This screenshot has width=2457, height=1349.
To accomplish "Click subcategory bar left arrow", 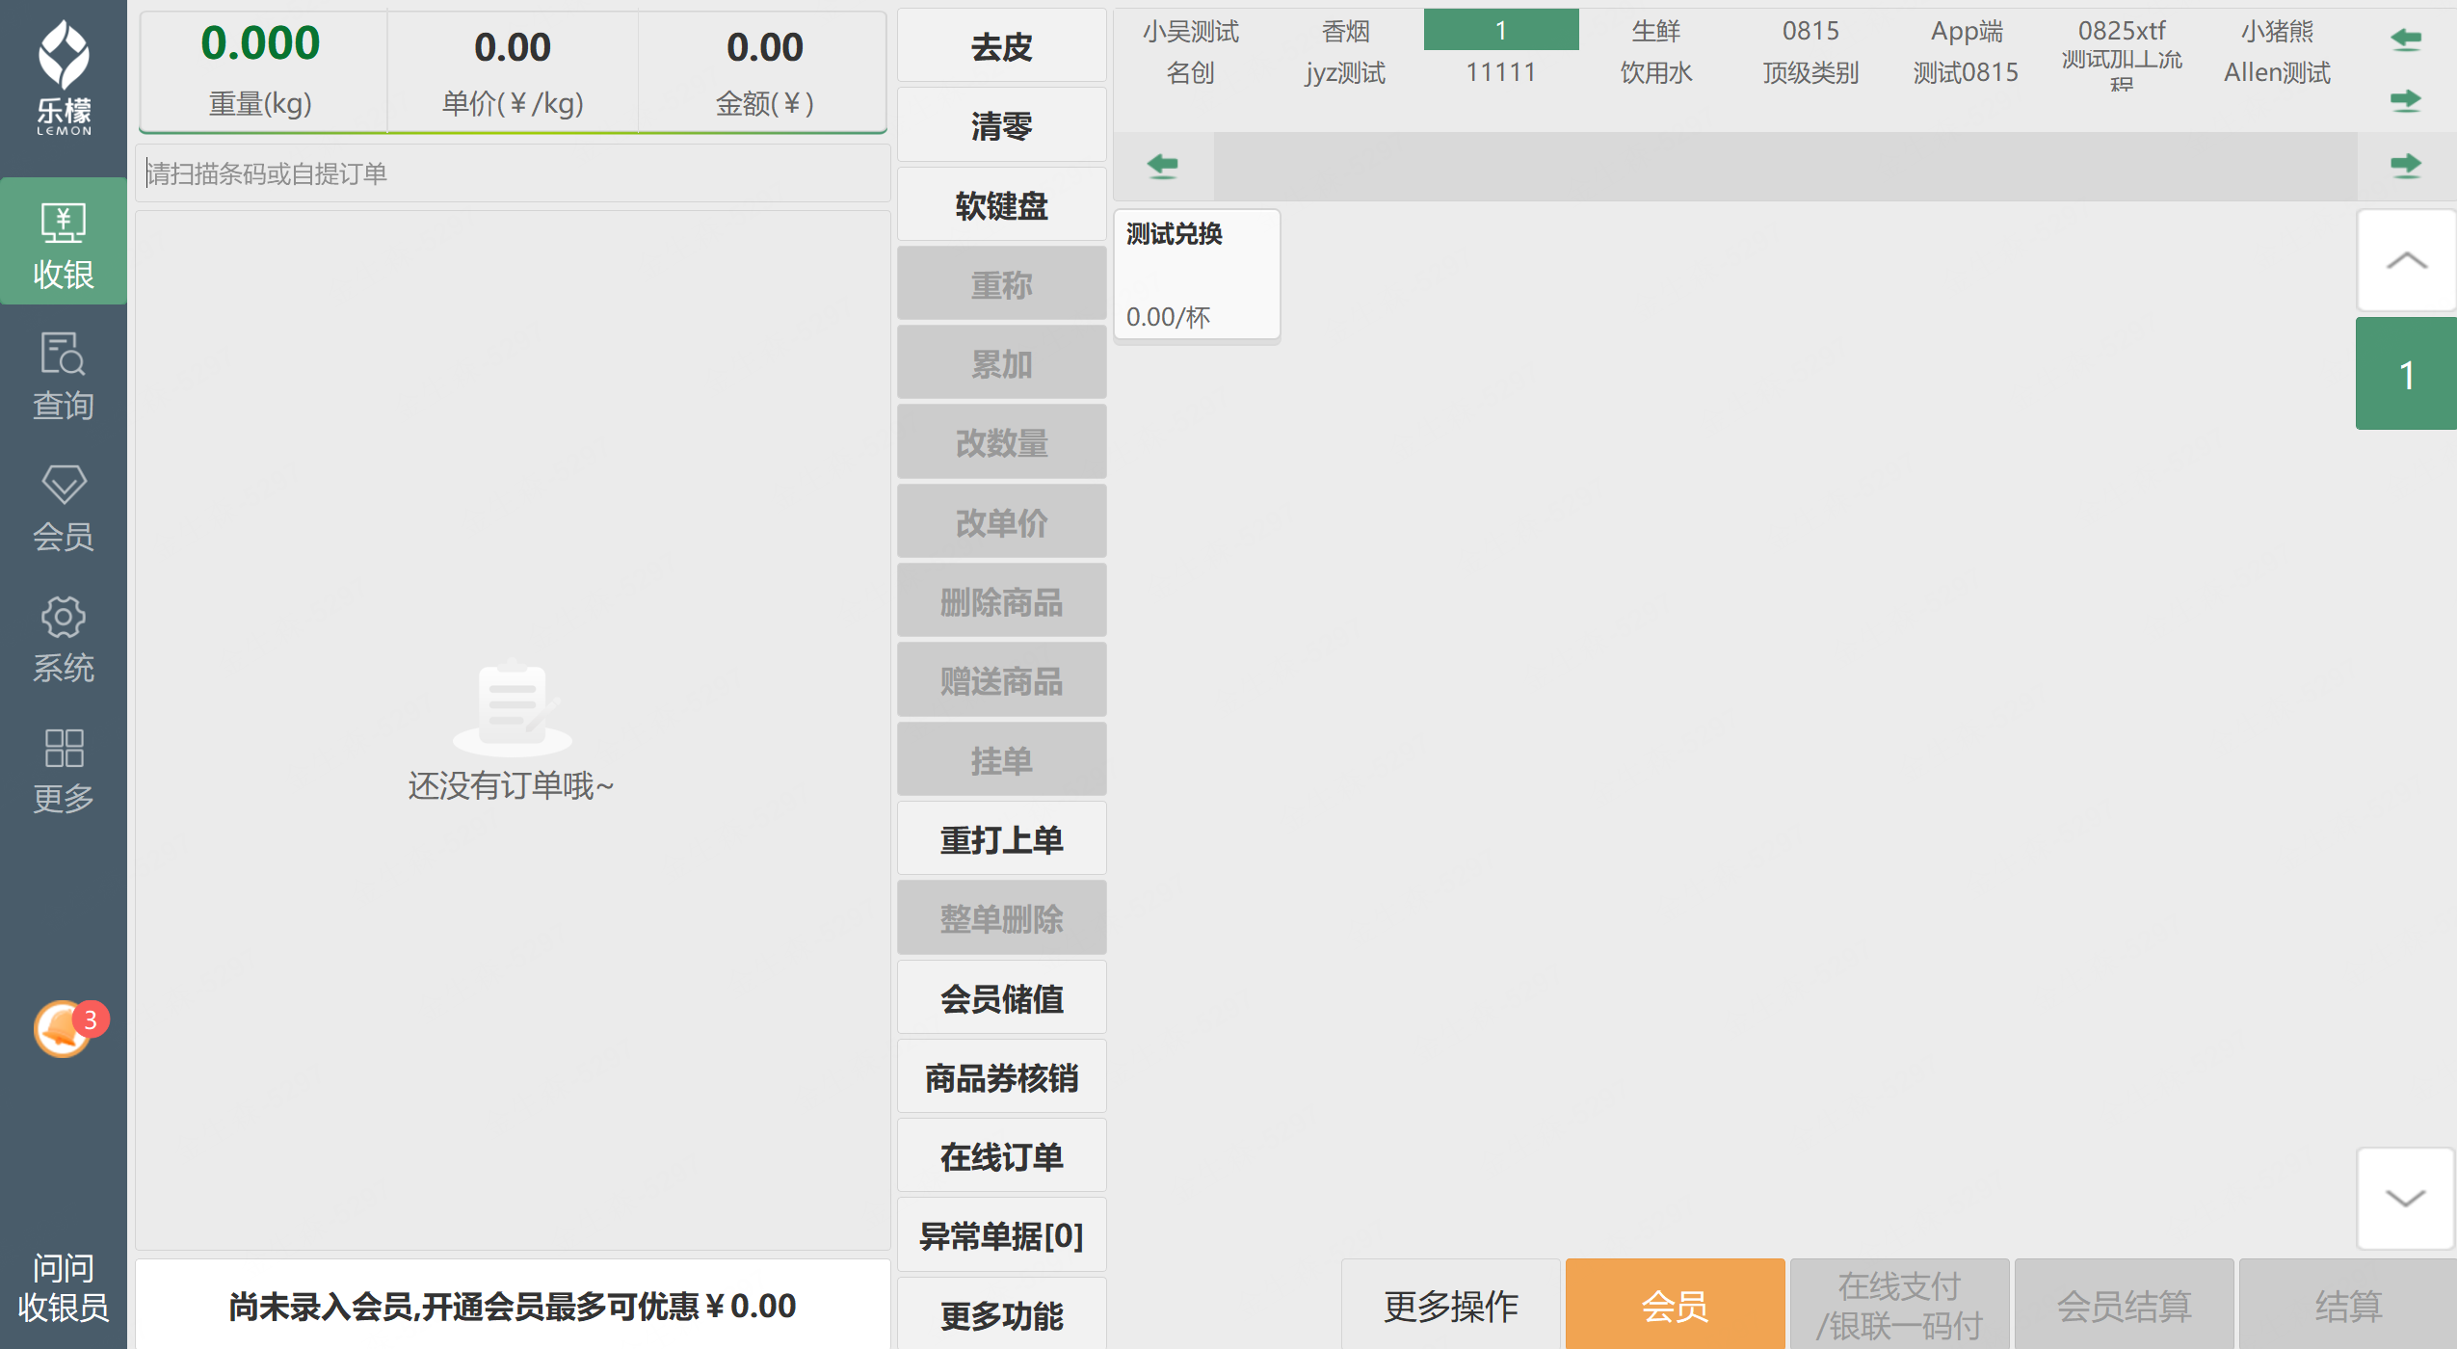I will pyautogui.click(x=1163, y=166).
